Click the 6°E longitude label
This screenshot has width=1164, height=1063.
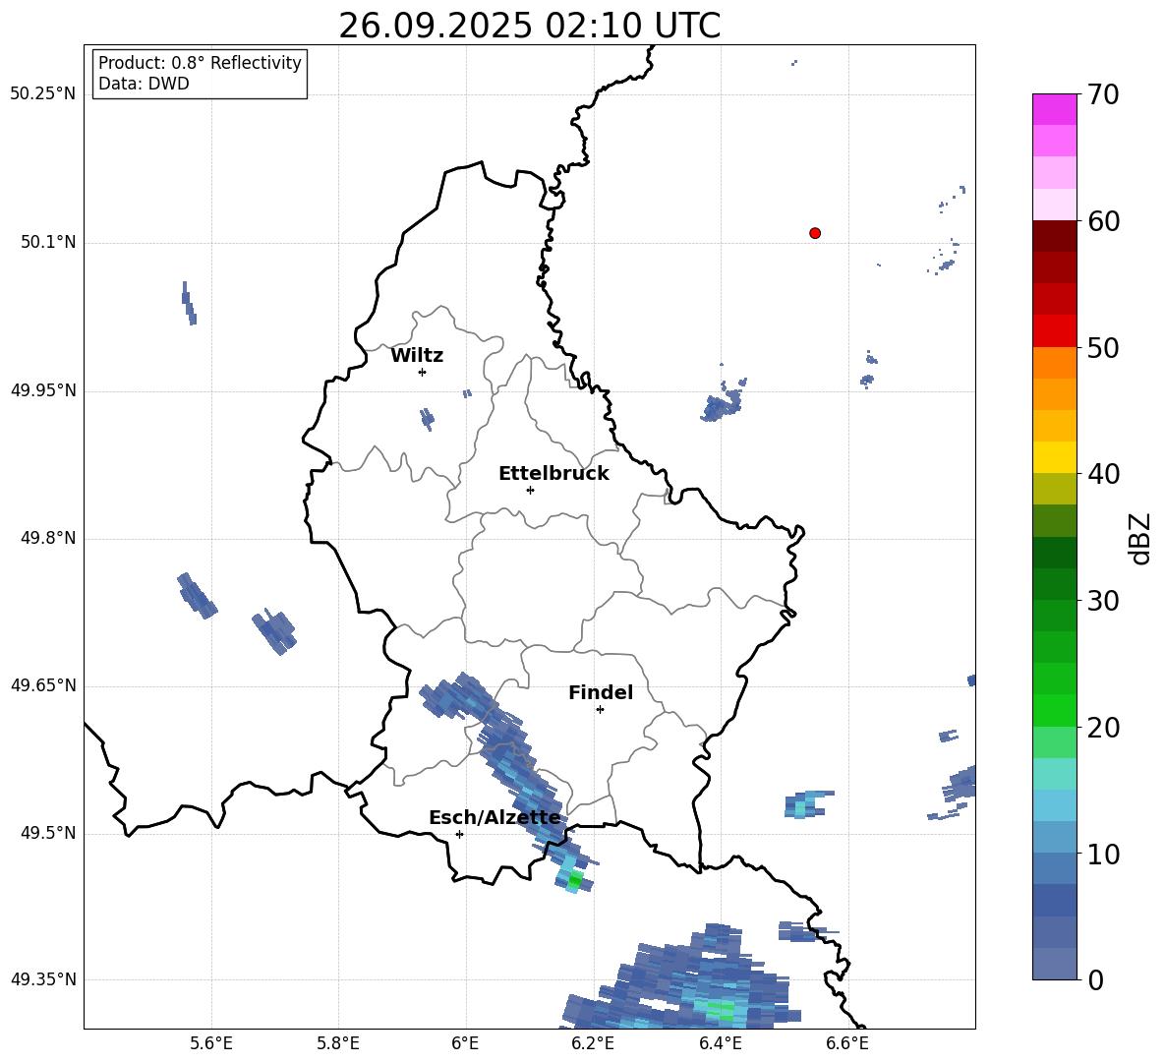(465, 1043)
